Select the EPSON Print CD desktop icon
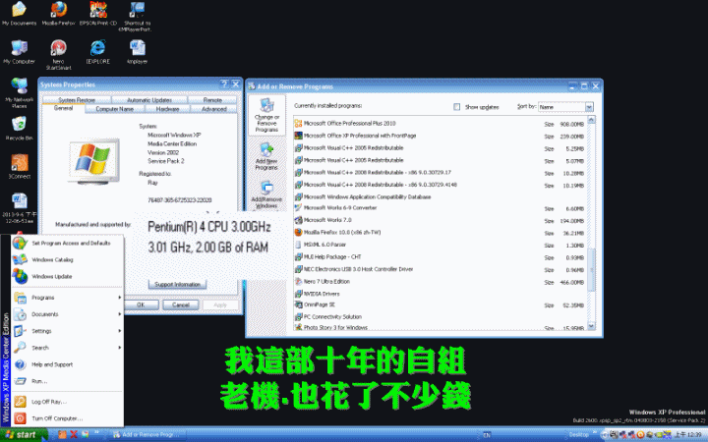 (x=98, y=14)
